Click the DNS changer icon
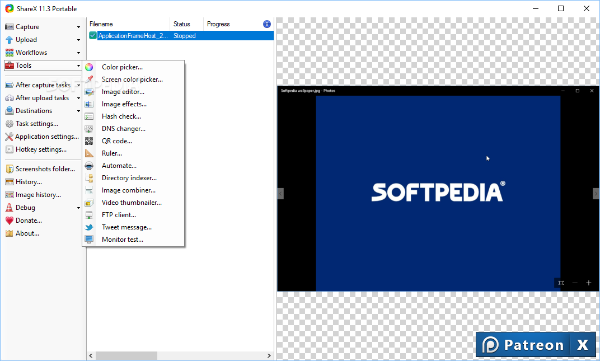The height and width of the screenshot is (361, 600). (x=89, y=129)
